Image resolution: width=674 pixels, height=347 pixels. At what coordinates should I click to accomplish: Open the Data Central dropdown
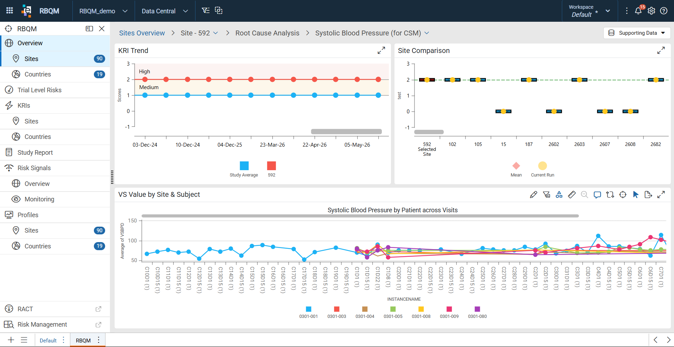tap(165, 11)
